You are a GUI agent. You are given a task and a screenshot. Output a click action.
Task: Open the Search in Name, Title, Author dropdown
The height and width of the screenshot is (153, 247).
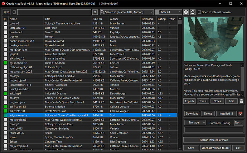point(127,12)
